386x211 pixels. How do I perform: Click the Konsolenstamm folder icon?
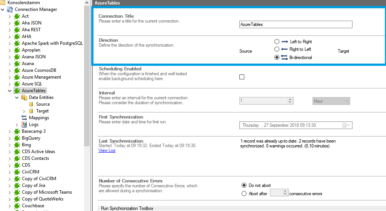pos(3,3)
